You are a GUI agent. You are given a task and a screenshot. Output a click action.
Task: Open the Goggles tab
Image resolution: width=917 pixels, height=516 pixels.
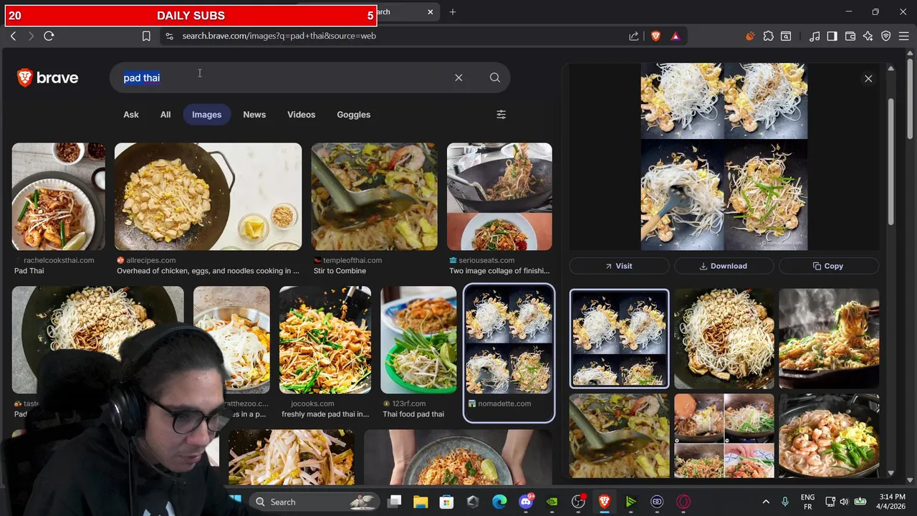coord(354,115)
